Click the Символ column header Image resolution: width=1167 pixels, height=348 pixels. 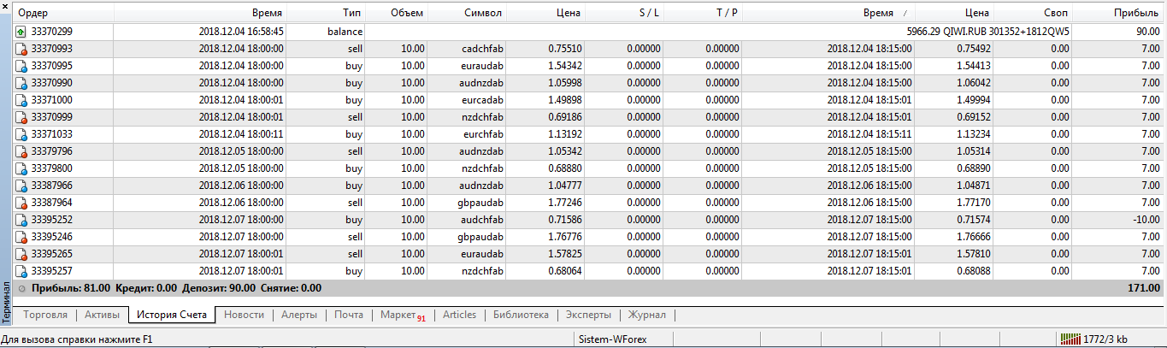pyautogui.click(x=483, y=13)
